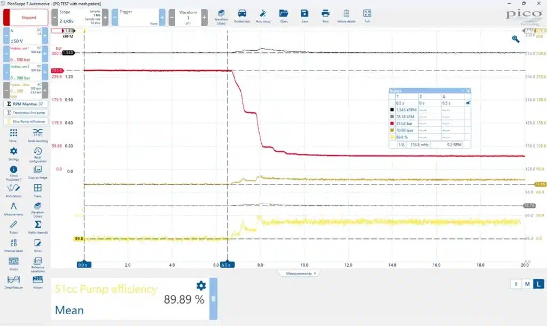
Task: Select RPM Manitou 37 math channel
Action: point(26,104)
